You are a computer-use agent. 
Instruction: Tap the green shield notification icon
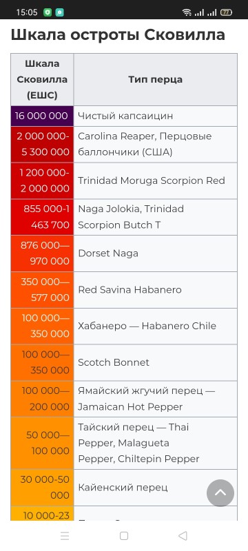(x=48, y=12)
